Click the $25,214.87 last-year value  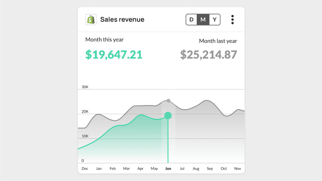[209, 55]
